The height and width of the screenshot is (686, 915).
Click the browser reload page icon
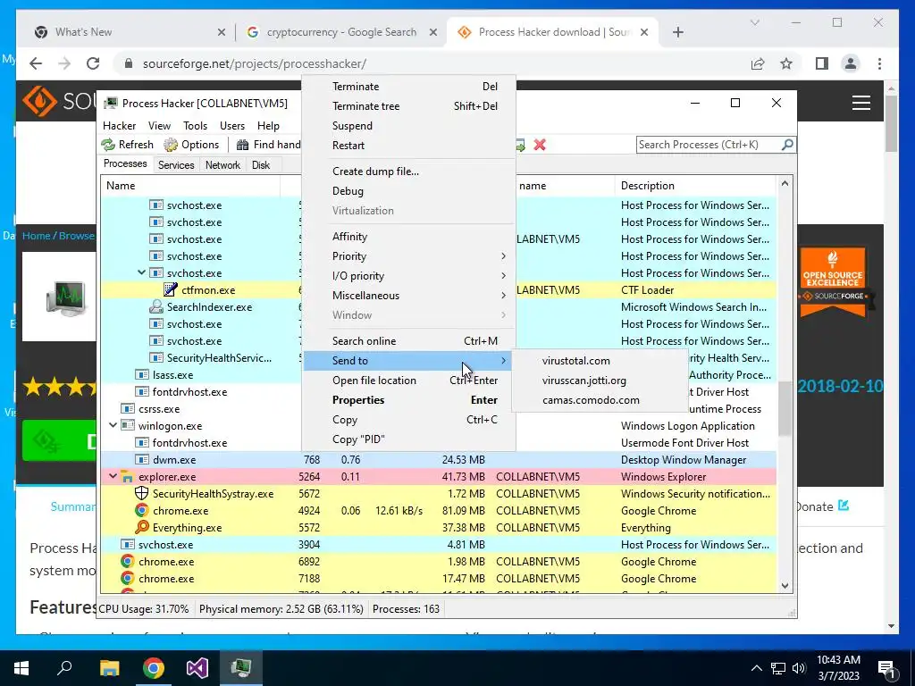(x=93, y=63)
